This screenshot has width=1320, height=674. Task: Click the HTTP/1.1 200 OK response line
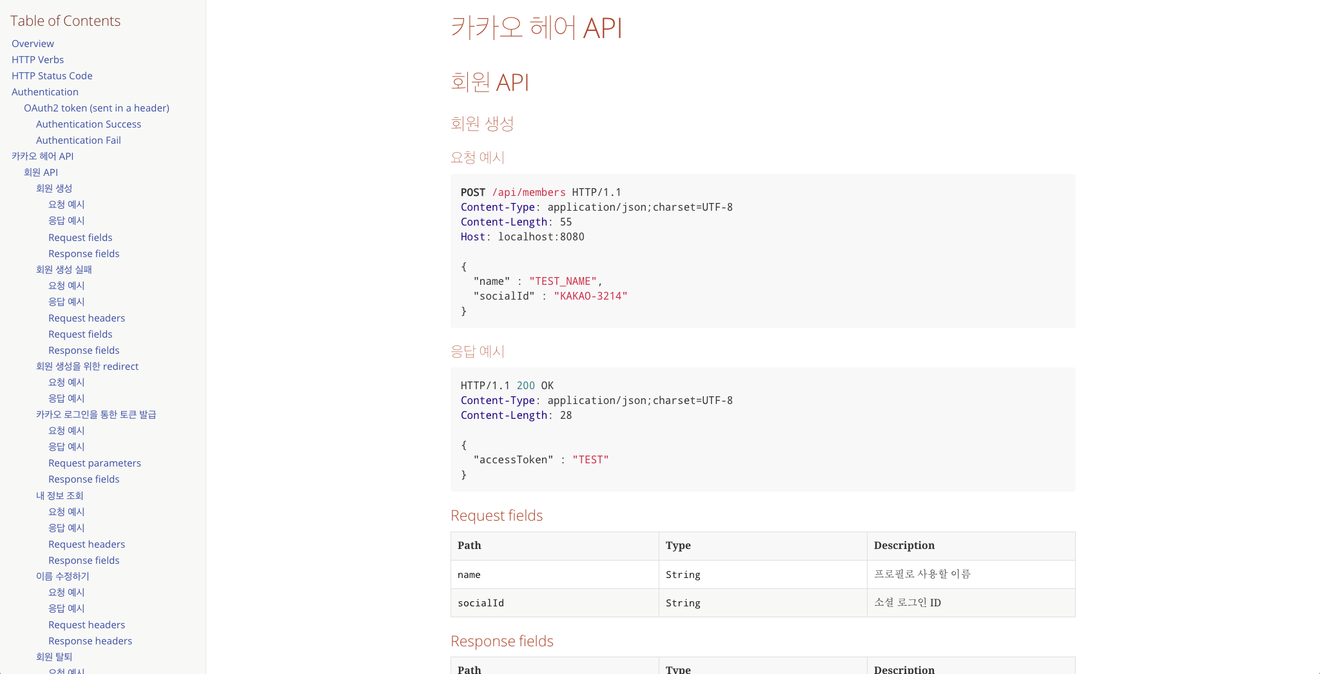coord(507,385)
